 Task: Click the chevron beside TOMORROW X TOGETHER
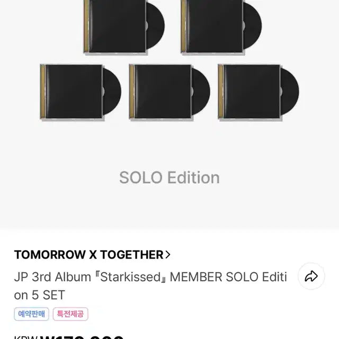[x=168, y=255]
